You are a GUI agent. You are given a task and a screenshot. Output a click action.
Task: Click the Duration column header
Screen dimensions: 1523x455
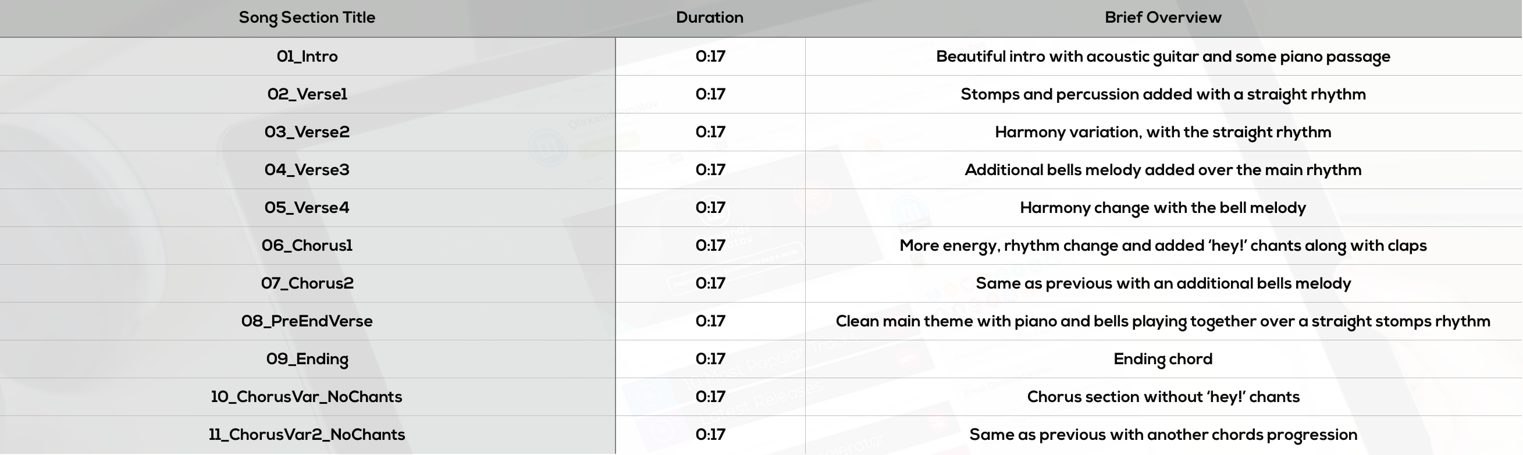pos(710,18)
